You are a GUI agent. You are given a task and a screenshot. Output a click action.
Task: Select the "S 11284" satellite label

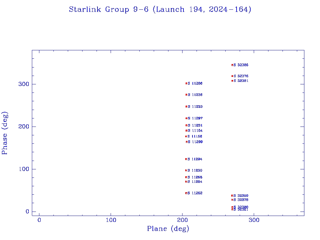point(195,182)
